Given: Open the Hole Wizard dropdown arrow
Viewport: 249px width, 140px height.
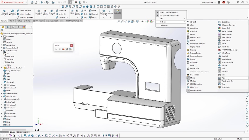Looking at the screenshot, I should tap(45, 17).
